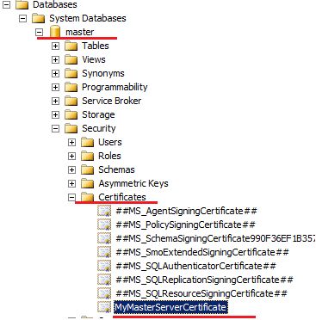Select the Service Broker label
The height and width of the screenshot is (320, 316).
point(112,101)
